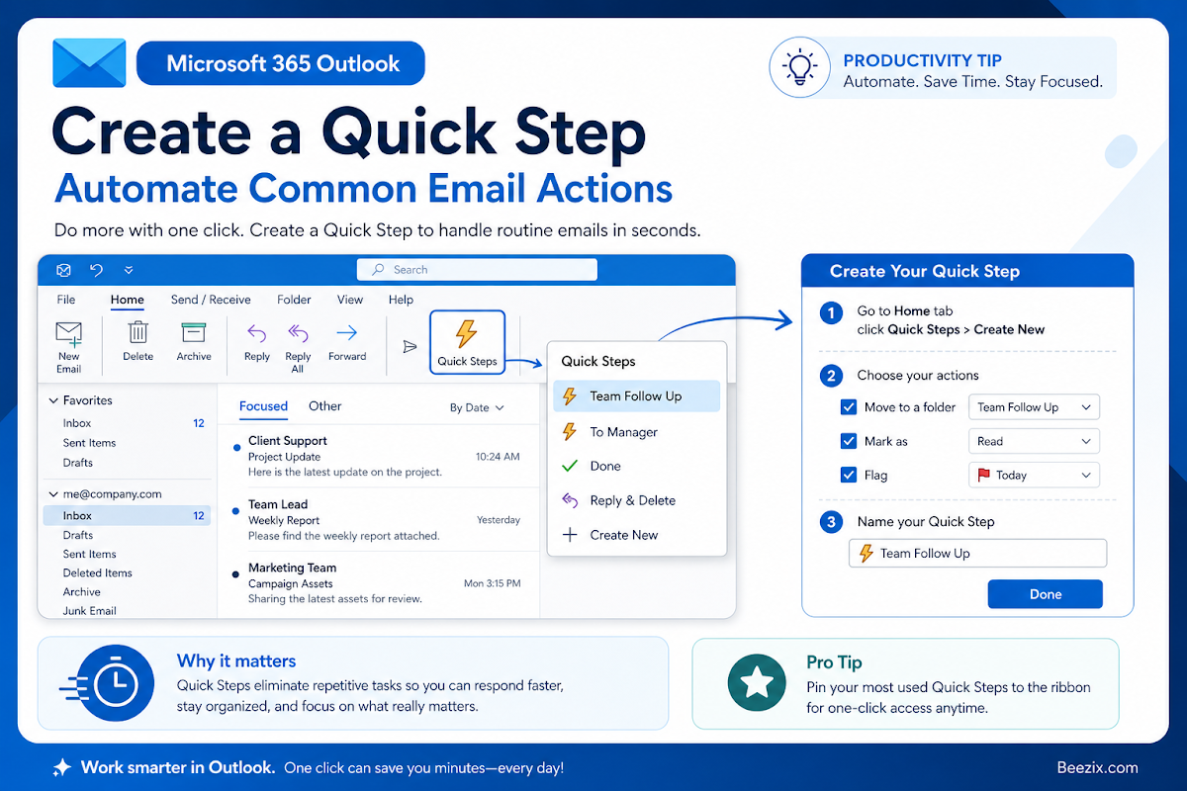Open the Junk Email folder
The width and height of the screenshot is (1187, 791).
(x=90, y=611)
